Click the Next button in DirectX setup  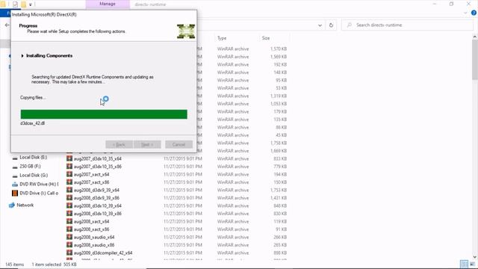(147, 144)
